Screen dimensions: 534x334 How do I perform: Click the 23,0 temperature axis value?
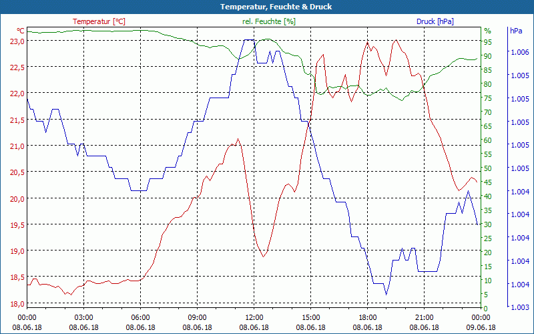(x=17, y=41)
